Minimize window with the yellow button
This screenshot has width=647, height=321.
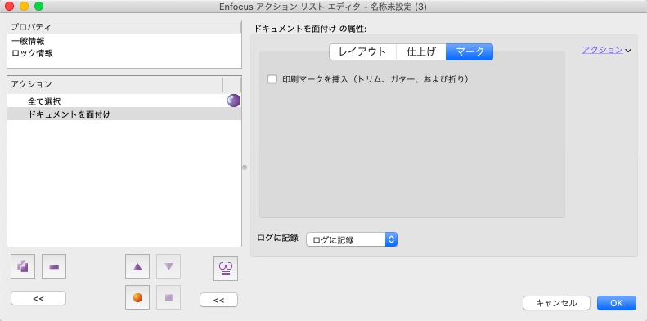coord(24,7)
